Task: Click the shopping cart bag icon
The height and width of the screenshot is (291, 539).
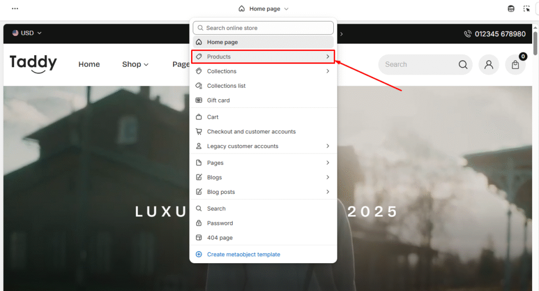Action: pos(515,65)
